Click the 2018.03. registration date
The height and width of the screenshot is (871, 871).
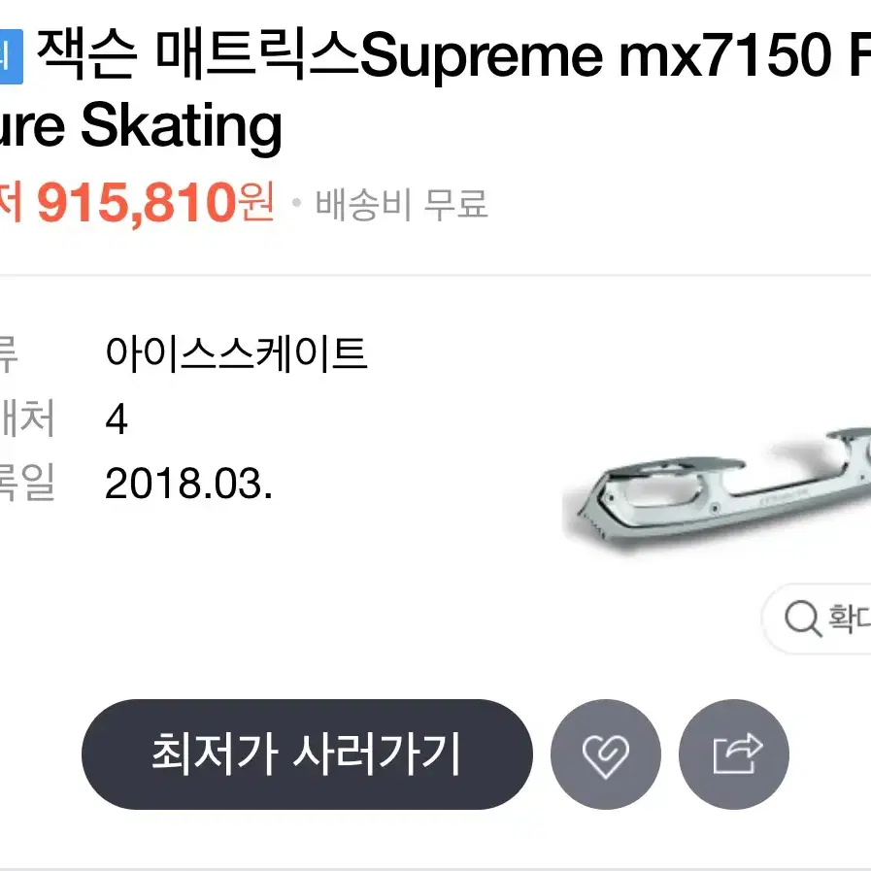[189, 484]
